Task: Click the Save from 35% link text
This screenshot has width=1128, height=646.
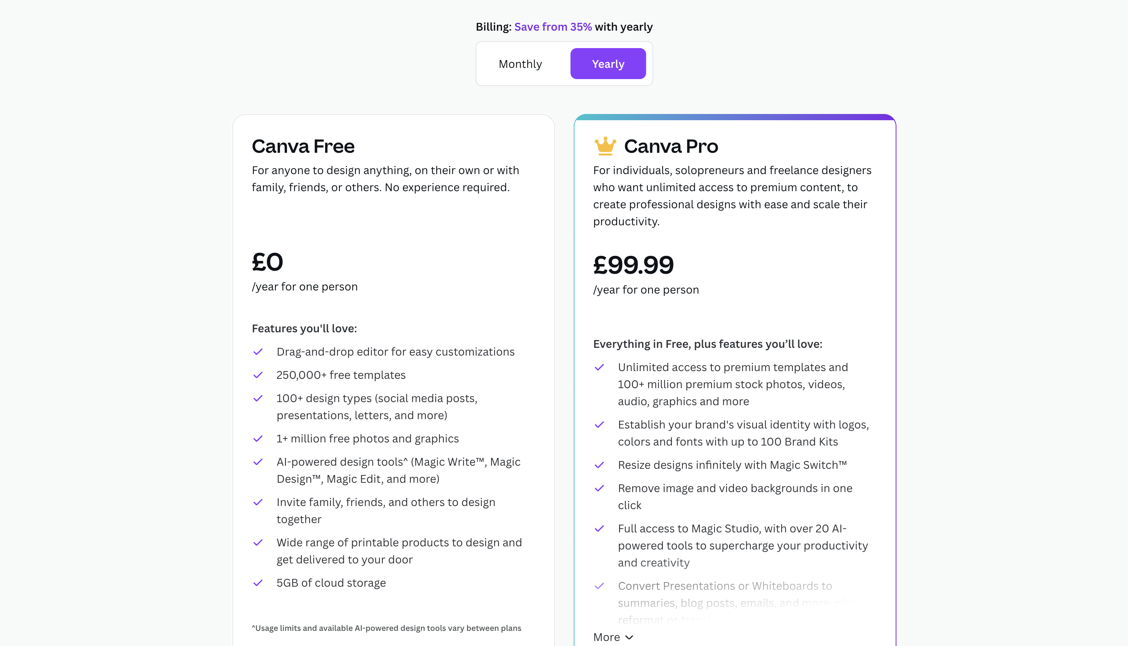Action: [x=553, y=27]
